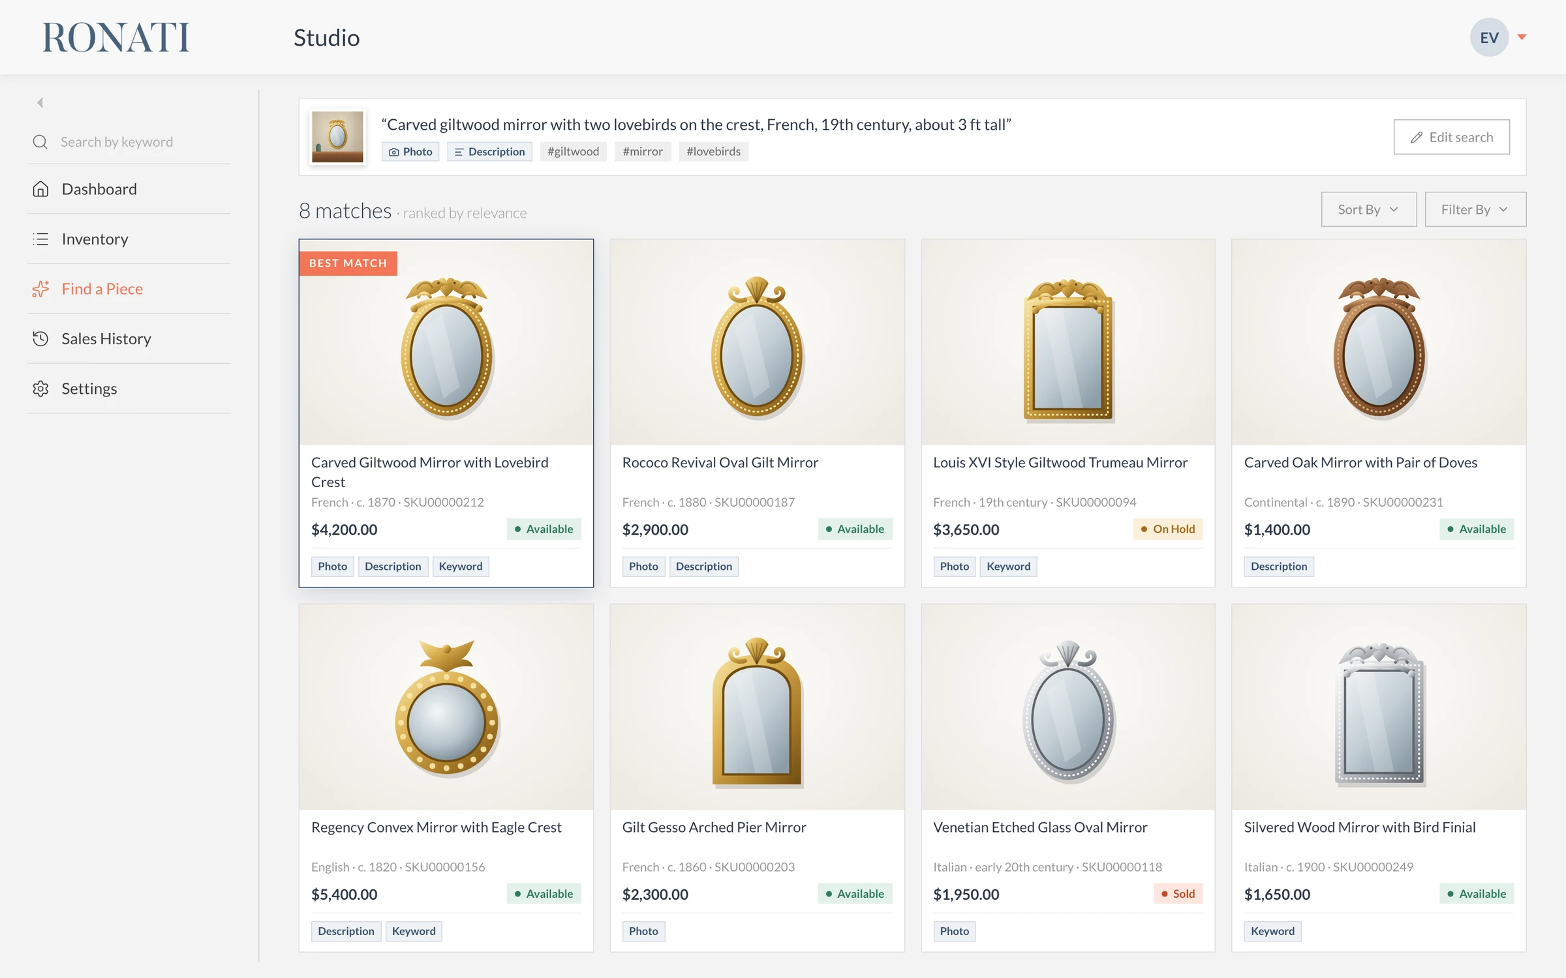This screenshot has width=1566, height=978.
Task: Click the Sales History clock icon
Action: [40, 338]
